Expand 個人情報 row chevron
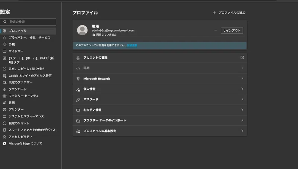298x169 pixels. tap(242, 89)
